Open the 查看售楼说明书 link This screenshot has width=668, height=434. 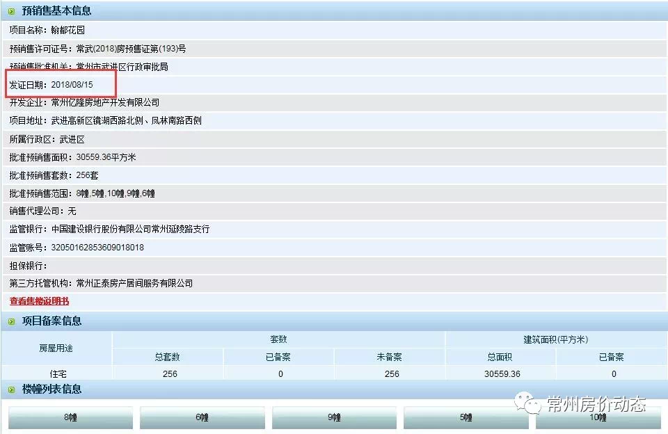click(x=39, y=301)
